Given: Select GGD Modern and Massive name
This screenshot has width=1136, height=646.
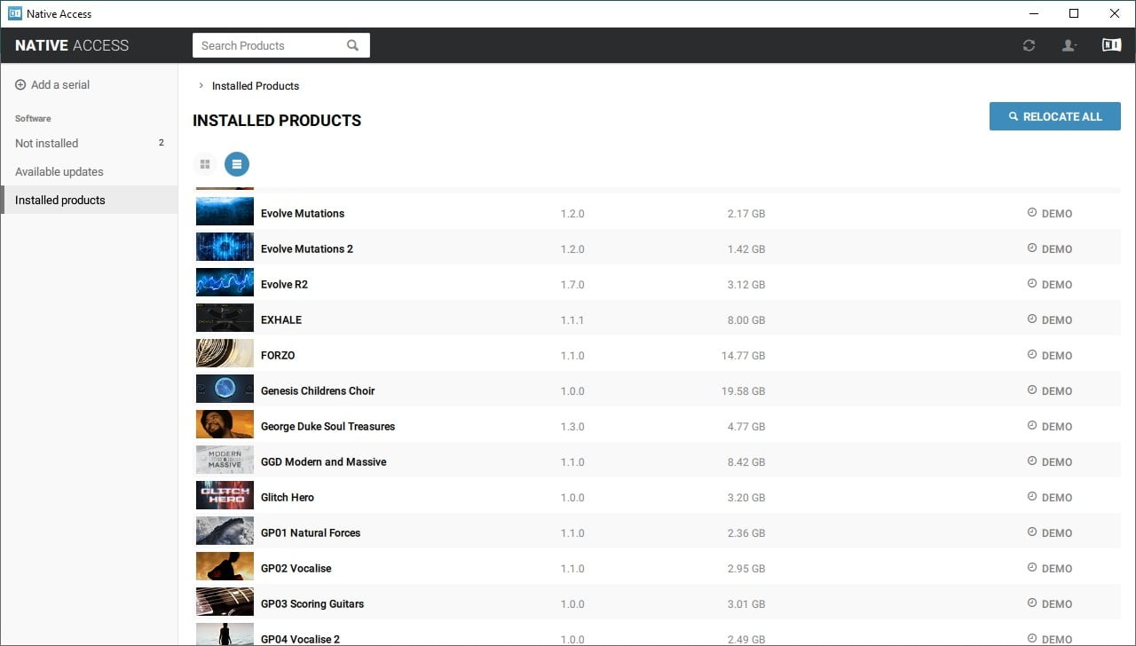Looking at the screenshot, I should tap(324, 462).
